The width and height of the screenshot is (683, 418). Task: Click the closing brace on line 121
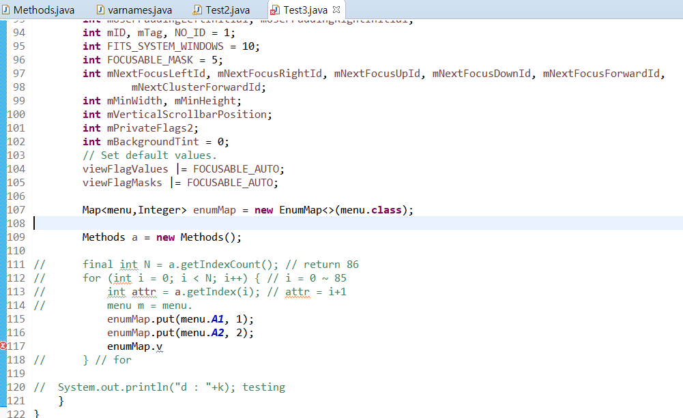point(61,401)
